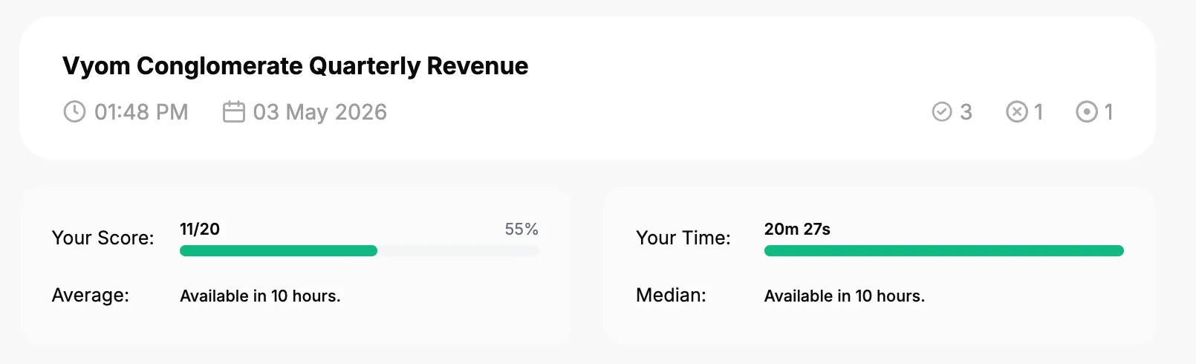
Task: Click the 03 May 2026 date text
Action: [320, 112]
